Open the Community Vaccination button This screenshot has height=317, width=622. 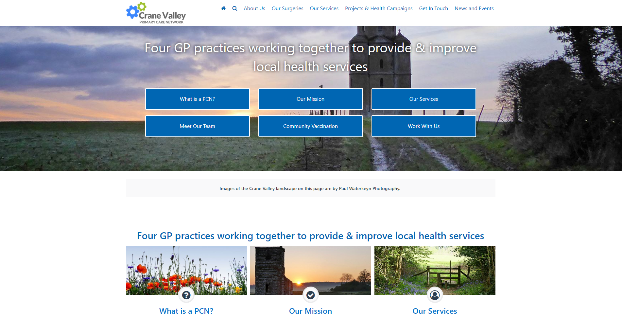(310, 126)
